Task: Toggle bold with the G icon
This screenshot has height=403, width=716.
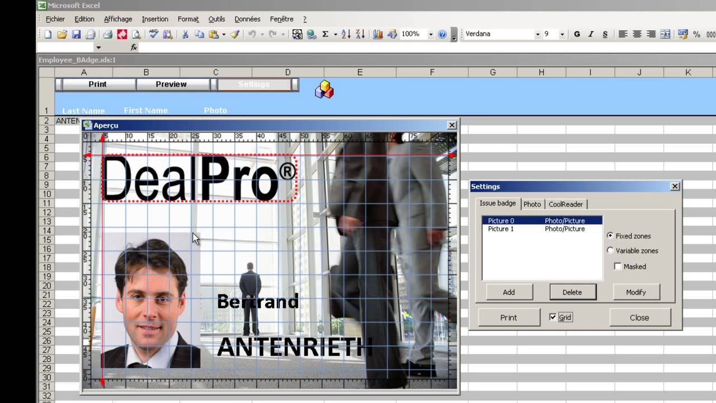Action: click(577, 34)
